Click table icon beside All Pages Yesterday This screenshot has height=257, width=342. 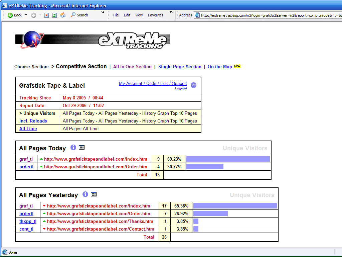click(x=94, y=194)
